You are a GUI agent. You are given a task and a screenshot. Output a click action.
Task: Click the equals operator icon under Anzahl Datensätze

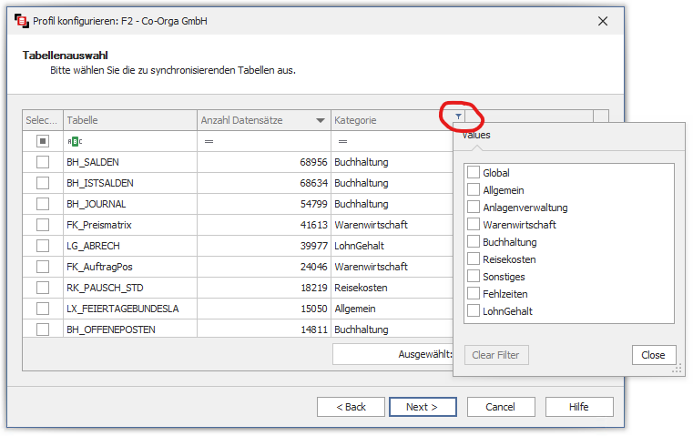coord(209,142)
